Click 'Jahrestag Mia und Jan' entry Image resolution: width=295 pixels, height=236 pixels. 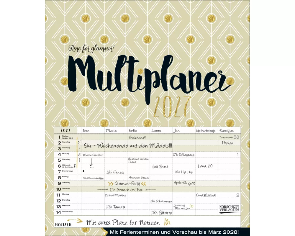tap(182, 206)
